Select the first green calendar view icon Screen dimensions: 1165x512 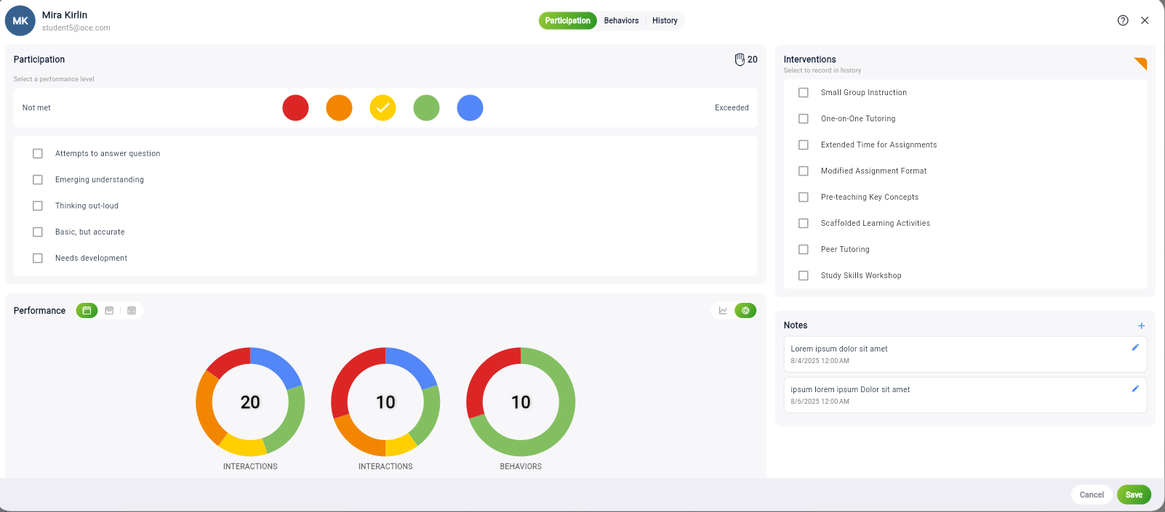pyautogui.click(x=87, y=311)
